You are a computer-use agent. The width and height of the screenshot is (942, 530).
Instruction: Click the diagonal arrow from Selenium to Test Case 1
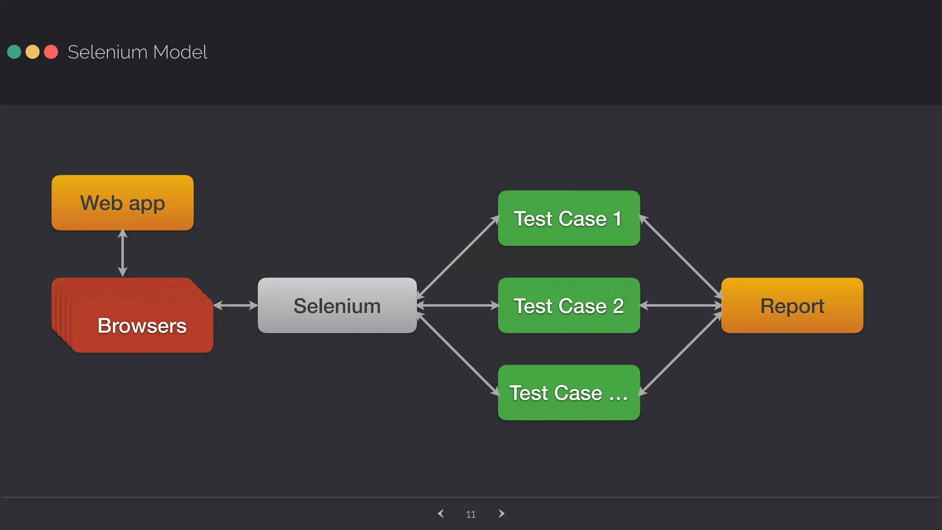click(458, 257)
